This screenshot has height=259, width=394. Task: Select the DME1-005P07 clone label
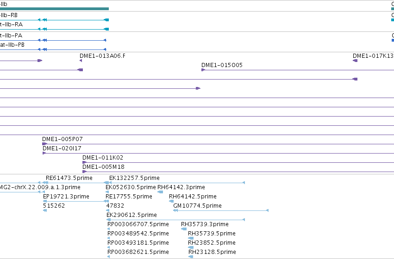click(63, 139)
